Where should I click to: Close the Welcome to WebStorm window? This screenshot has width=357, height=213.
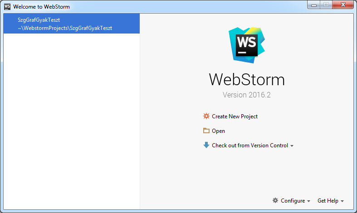(x=343, y=5)
